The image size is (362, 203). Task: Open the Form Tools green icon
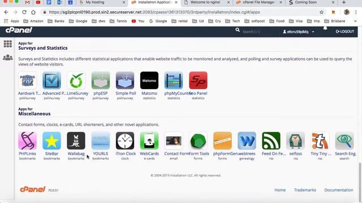(x=198, y=140)
